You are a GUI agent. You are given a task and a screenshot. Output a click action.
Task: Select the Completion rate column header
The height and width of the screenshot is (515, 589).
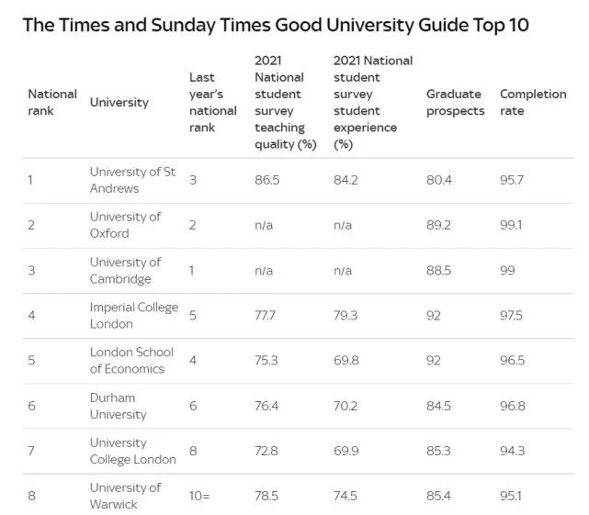point(533,102)
